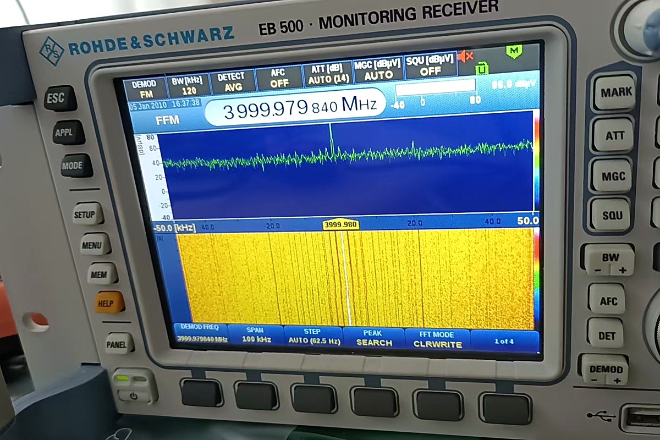
Task: Select the FFT MODE CLRWRITE softkey label
Action: click(437, 339)
